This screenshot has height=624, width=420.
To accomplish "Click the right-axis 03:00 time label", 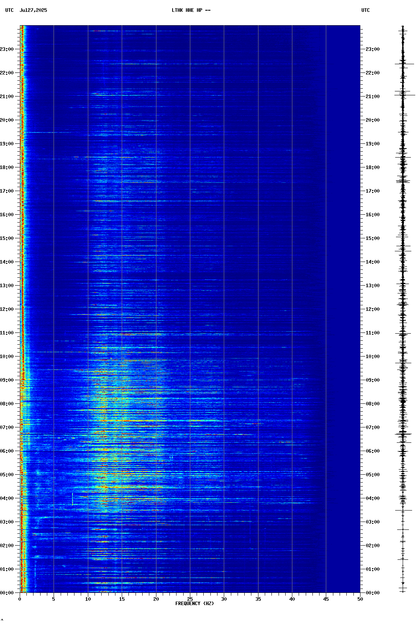I will pyautogui.click(x=373, y=522).
